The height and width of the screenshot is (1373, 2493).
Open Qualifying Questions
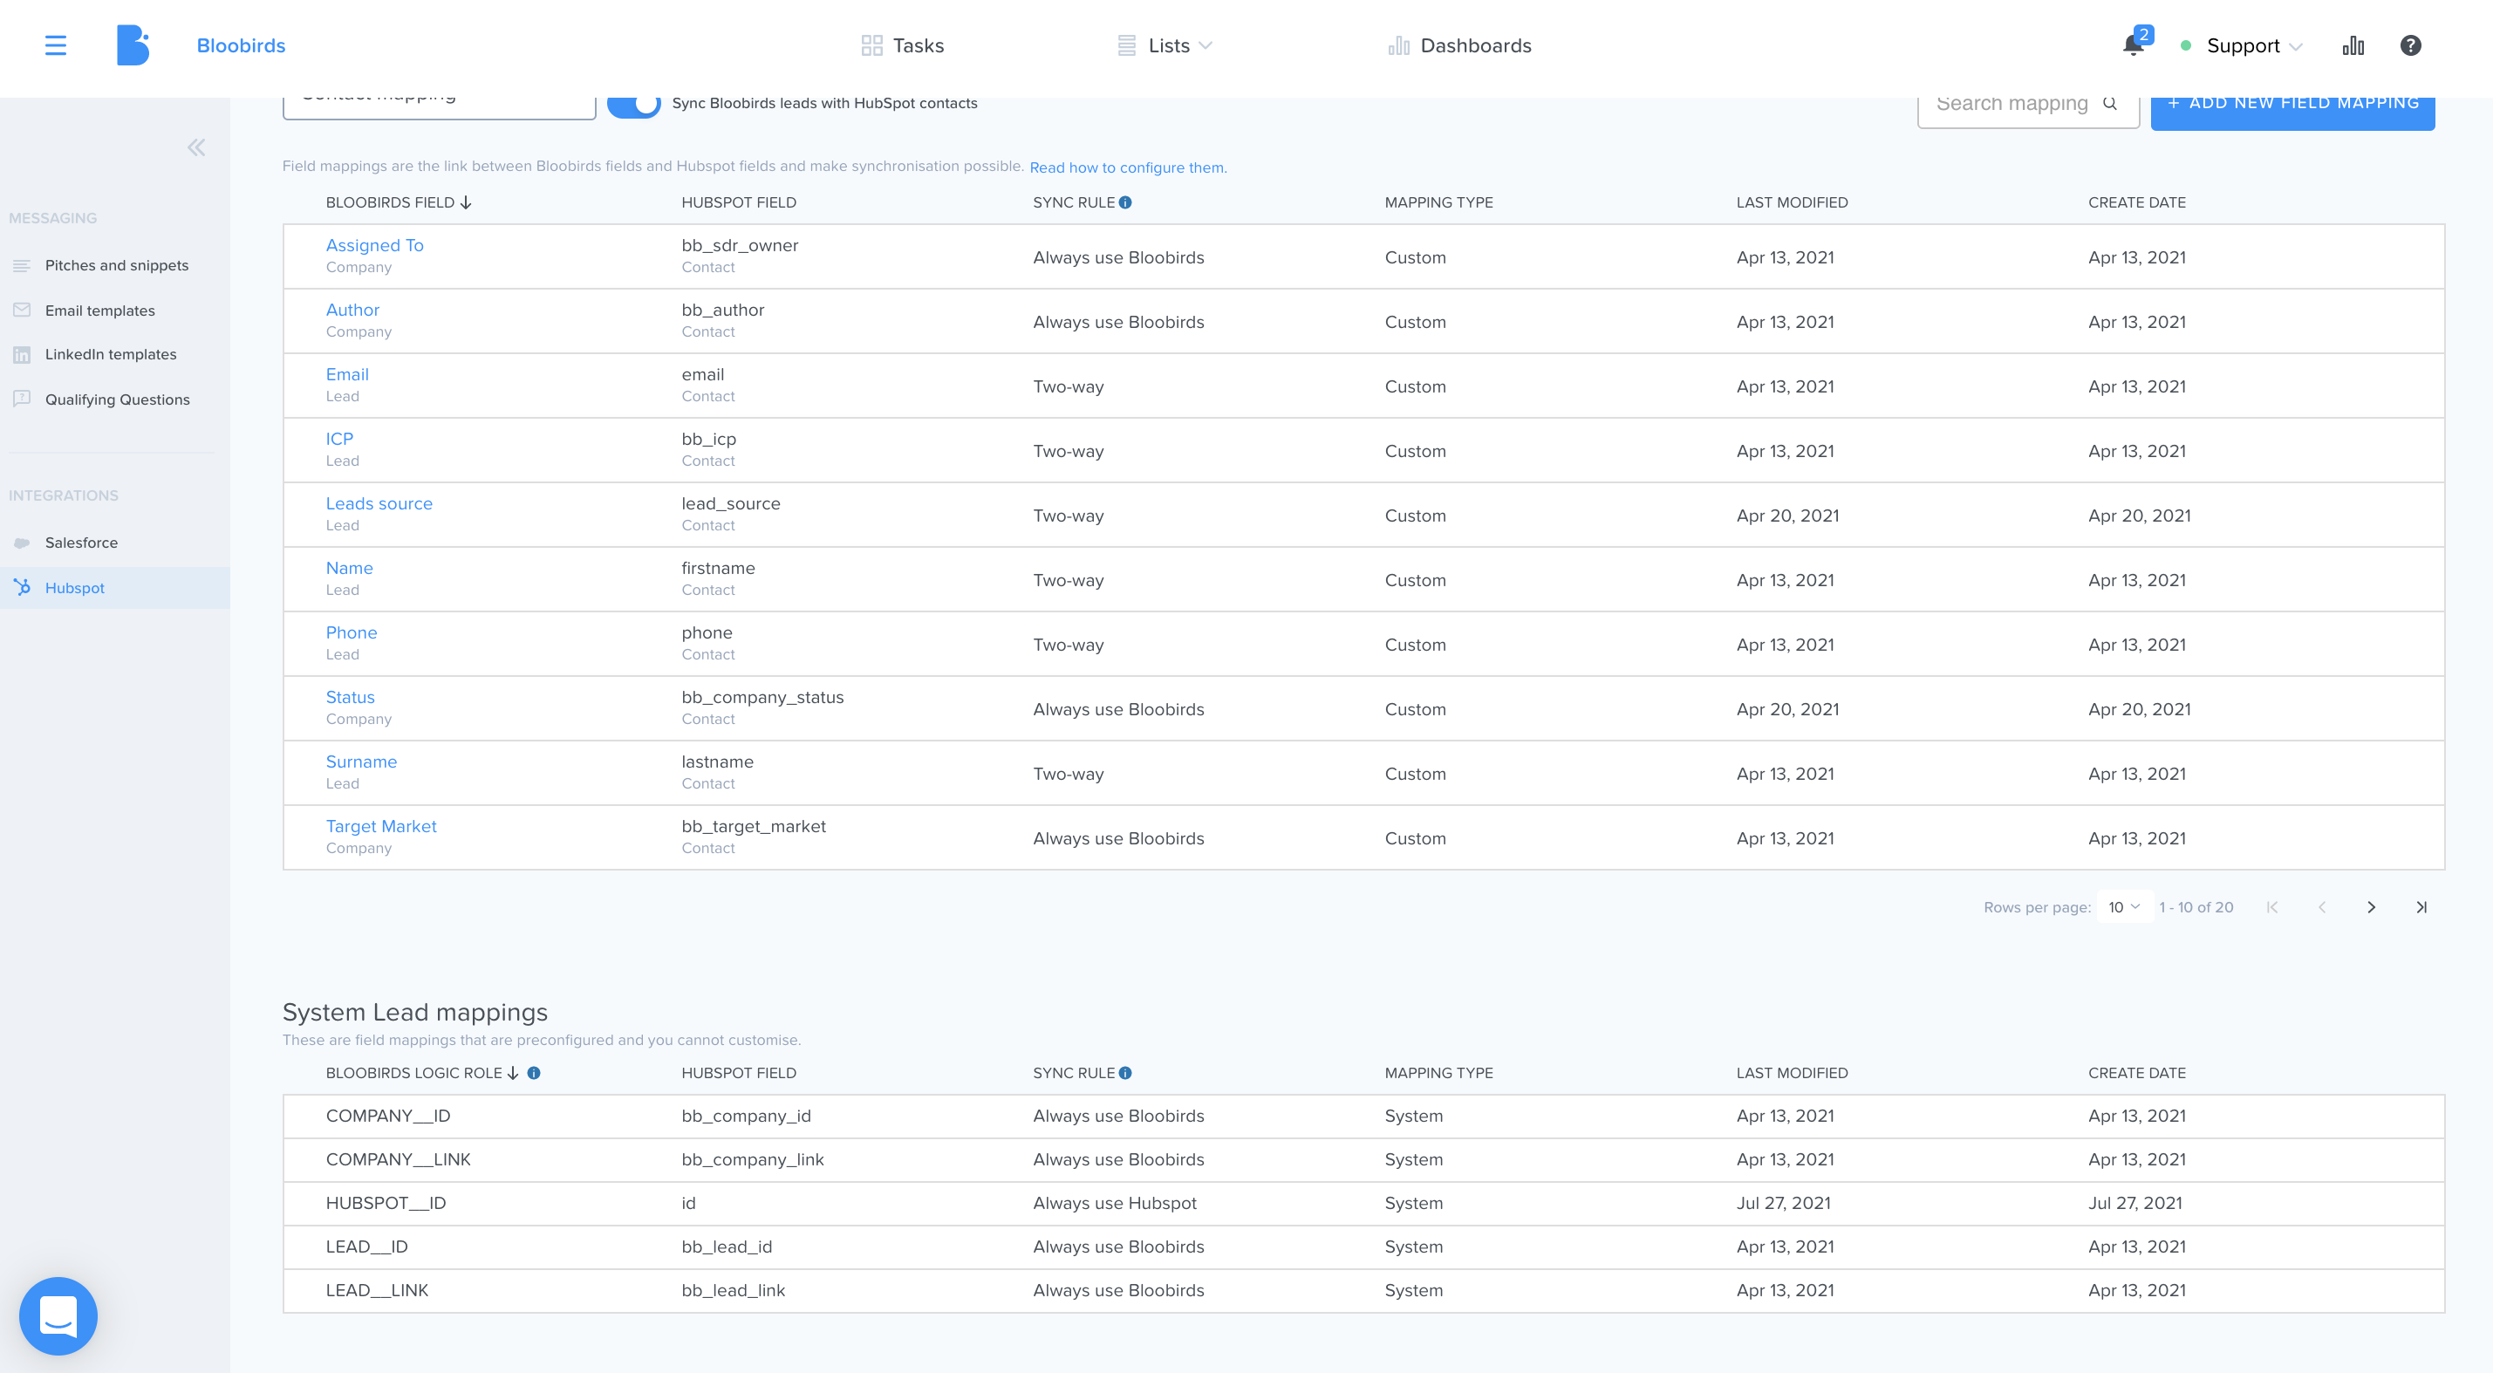117,400
